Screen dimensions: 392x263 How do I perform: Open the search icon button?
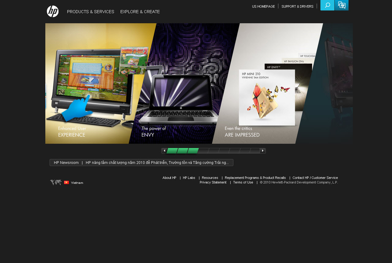(327, 5)
